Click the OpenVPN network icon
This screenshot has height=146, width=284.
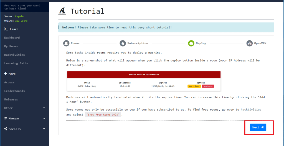249,43
